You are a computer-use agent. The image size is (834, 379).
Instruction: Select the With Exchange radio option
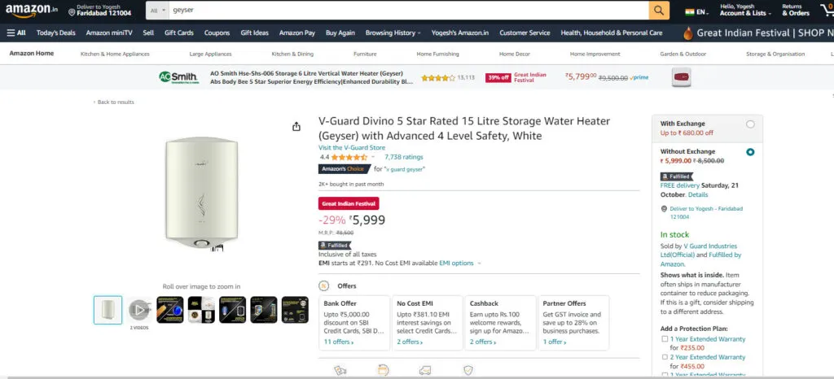[750, 124]
